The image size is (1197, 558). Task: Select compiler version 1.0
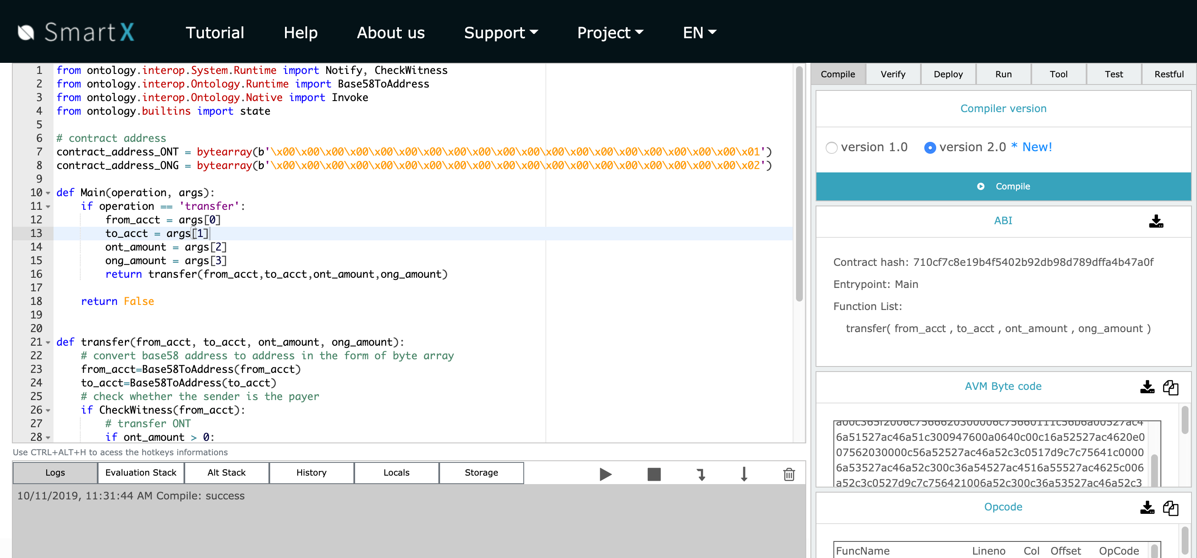coord(832,147)
